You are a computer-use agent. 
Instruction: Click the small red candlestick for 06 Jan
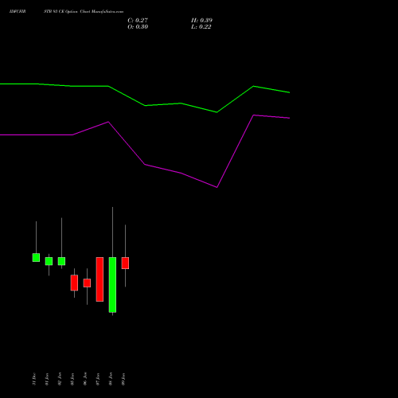point(87,283)
